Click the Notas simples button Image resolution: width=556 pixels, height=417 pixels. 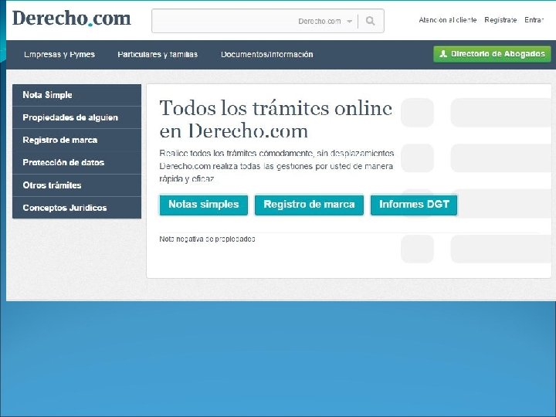click(204, 205)
